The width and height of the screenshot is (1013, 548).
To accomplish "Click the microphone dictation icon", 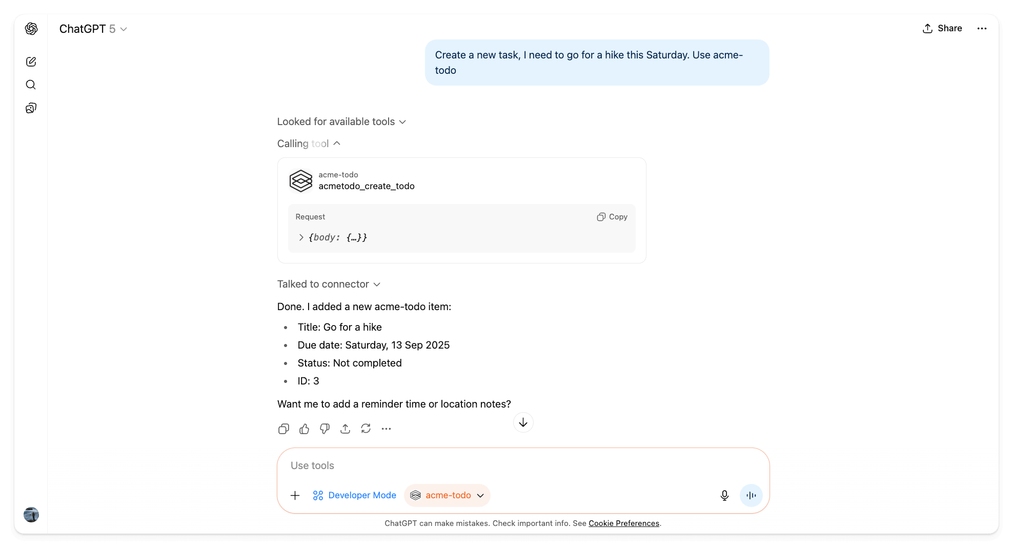I will [724, 495].
